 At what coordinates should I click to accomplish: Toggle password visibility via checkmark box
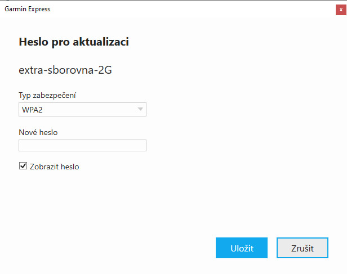23,166
